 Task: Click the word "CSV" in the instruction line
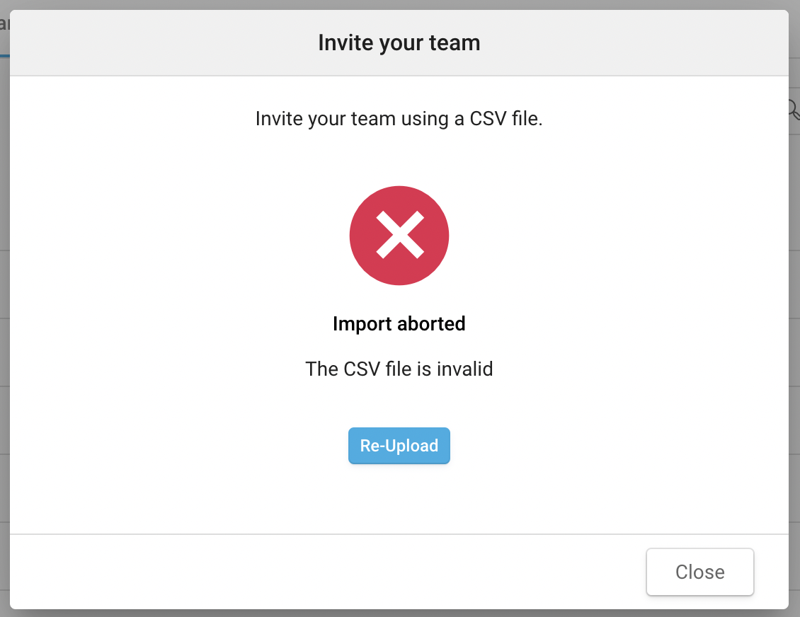coord(489,118)
